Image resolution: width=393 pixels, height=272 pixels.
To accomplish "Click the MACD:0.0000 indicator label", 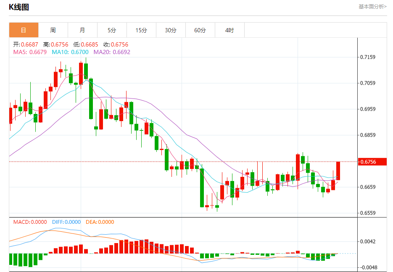I will point(30,222).
